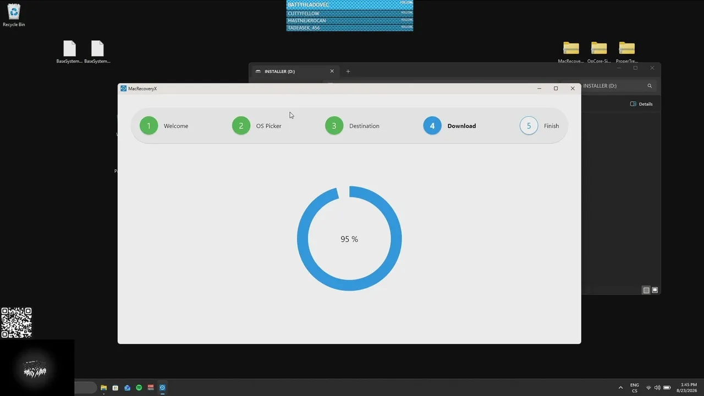This screenshot has height=396, width=704.
Task: Select the Download step circle numbered 4
Action: pos(432,126)
